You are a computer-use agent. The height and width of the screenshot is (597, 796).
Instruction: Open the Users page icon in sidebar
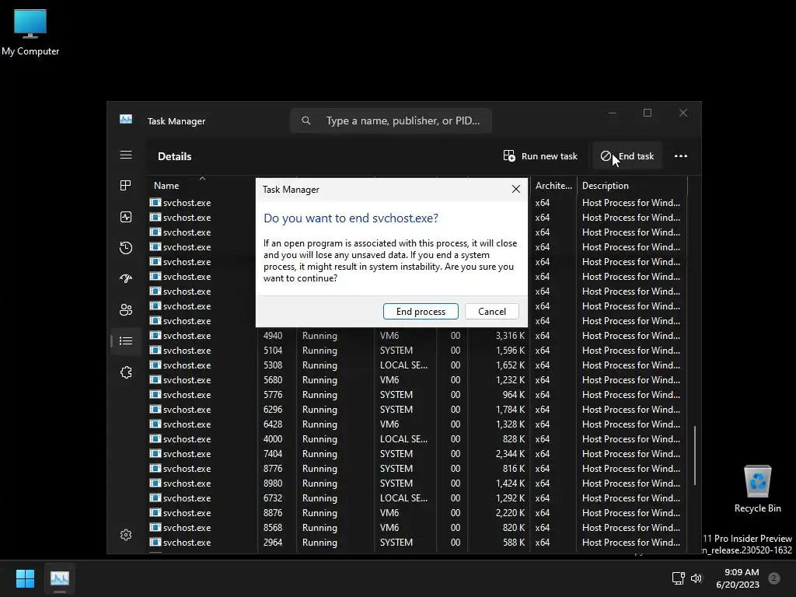click(126, 309)
